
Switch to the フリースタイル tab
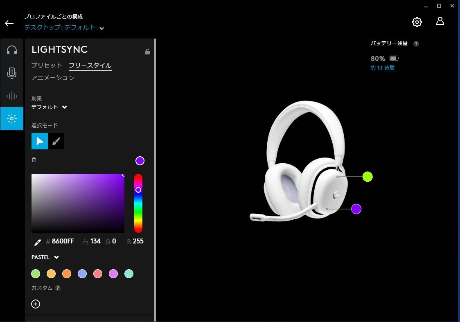(x=90, y=65)
